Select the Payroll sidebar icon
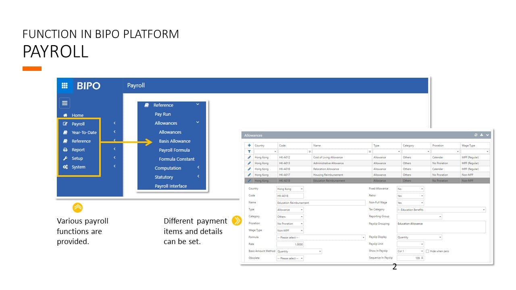This screenshot has height=290, width=516. click(x=64, y=124)
